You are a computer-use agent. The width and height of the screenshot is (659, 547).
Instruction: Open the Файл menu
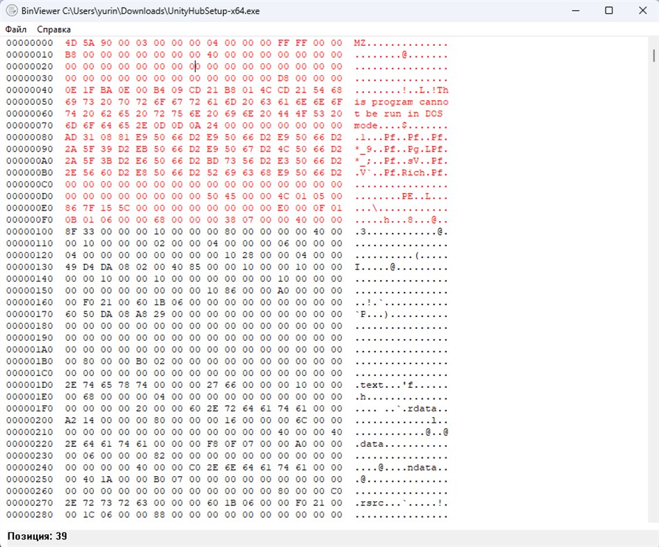(16, 29)
